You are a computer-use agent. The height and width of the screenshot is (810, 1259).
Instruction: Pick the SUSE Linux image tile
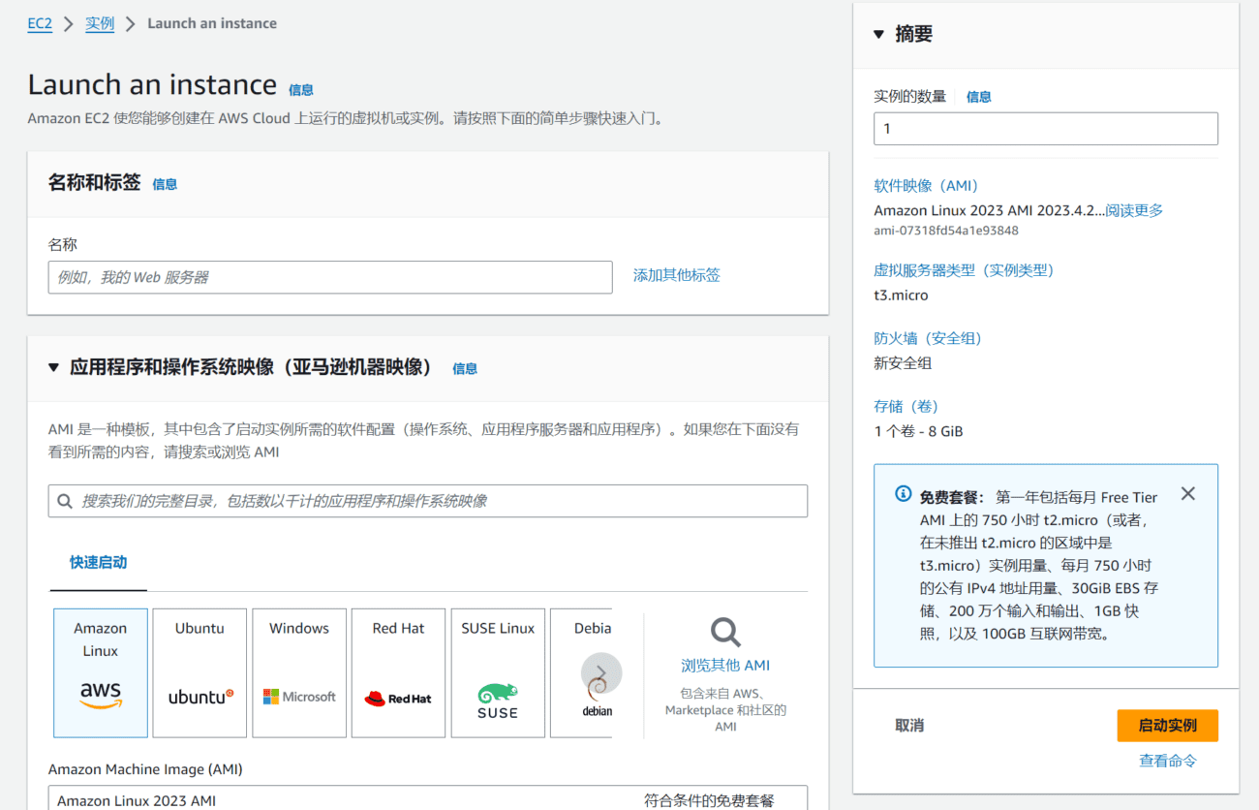(497, 672)
